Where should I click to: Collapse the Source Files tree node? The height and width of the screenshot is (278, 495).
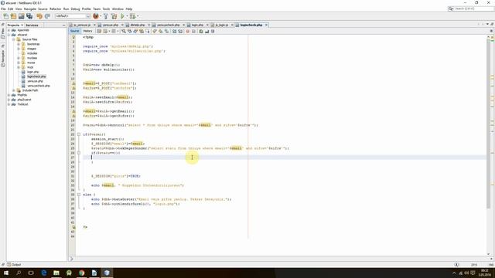pyautogui.click(x=14, y=39)
